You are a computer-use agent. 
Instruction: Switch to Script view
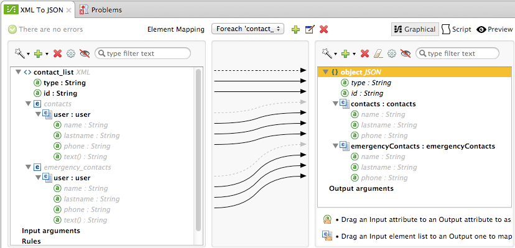pyautogui.click(x=457, y=30)
